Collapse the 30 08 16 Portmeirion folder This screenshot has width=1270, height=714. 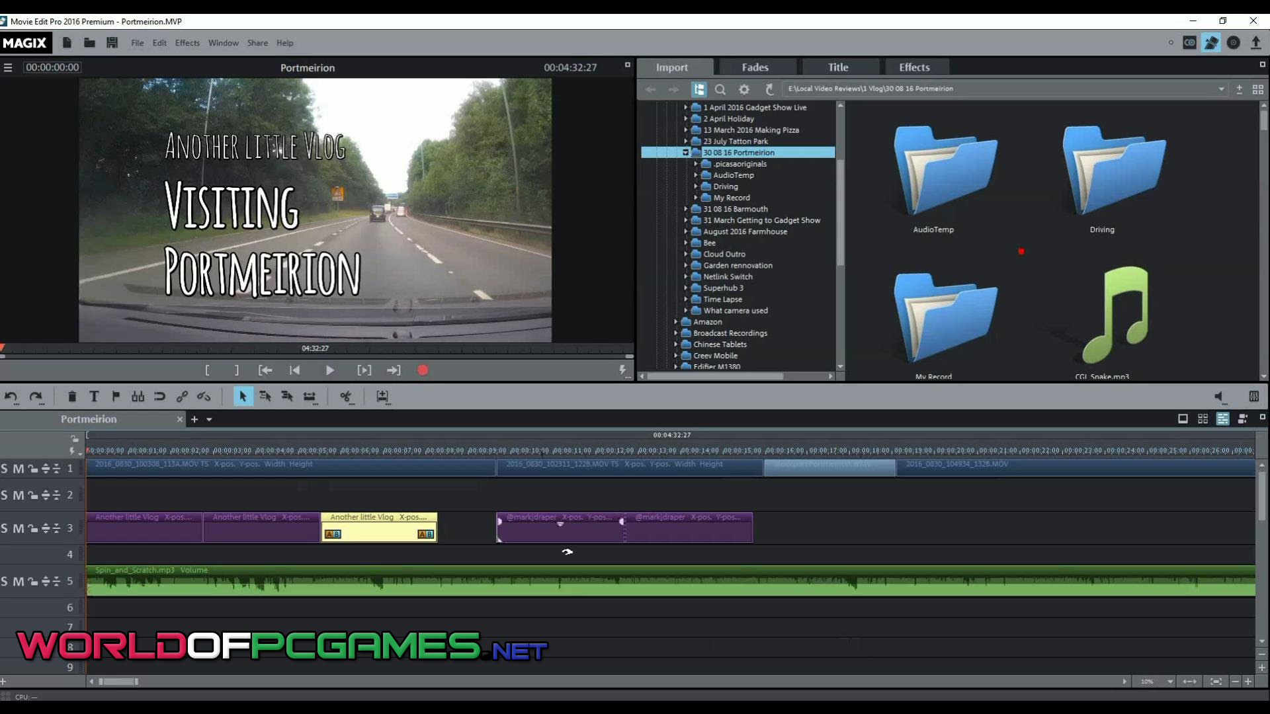[686, 153]
